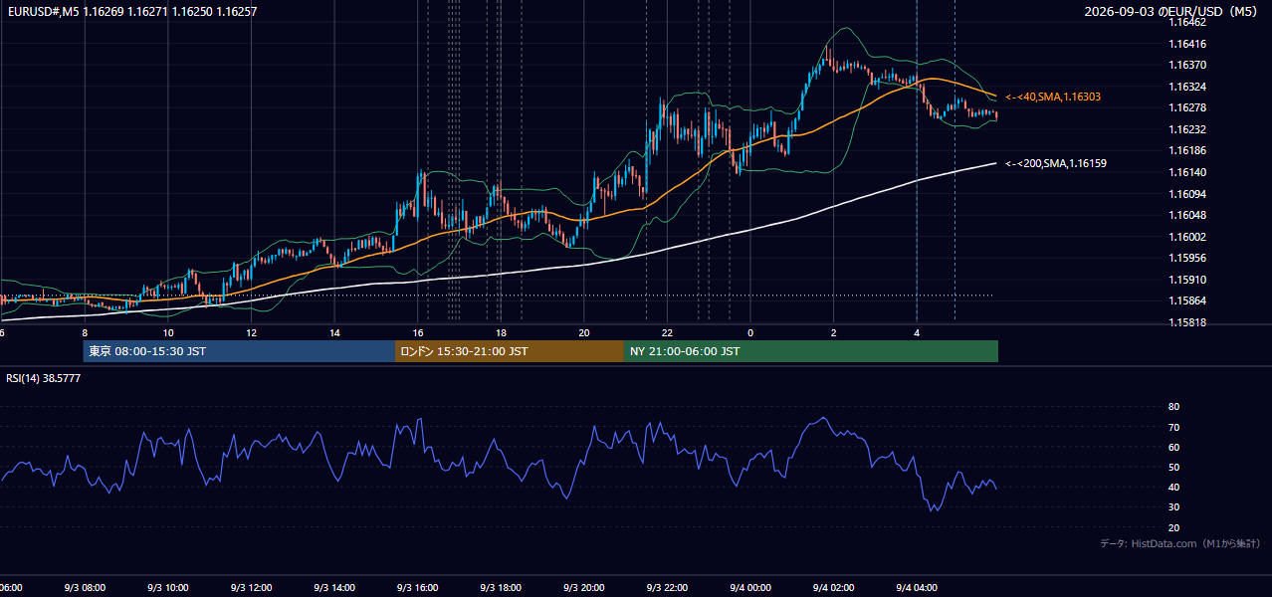Click the 'RSI(14) 38.5777' indicator label
This screenshot has width=1272, height=597.
[x=44, y=378]
